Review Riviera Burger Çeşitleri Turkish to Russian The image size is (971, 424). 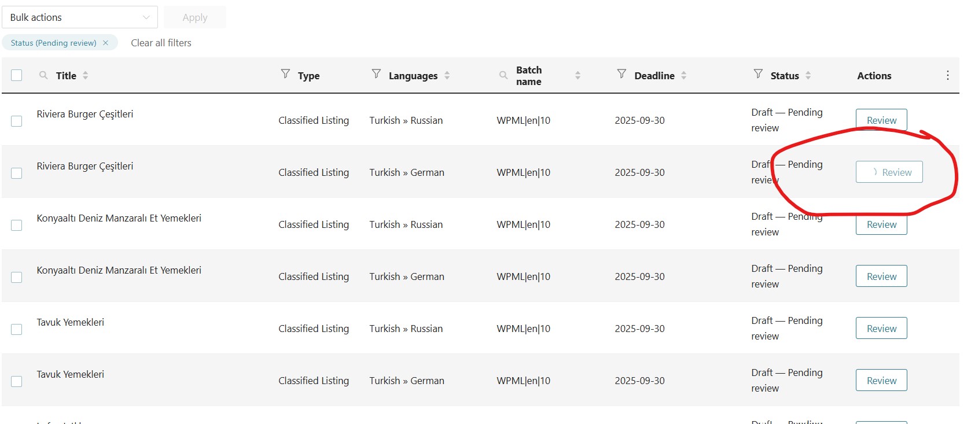[881, 120]
